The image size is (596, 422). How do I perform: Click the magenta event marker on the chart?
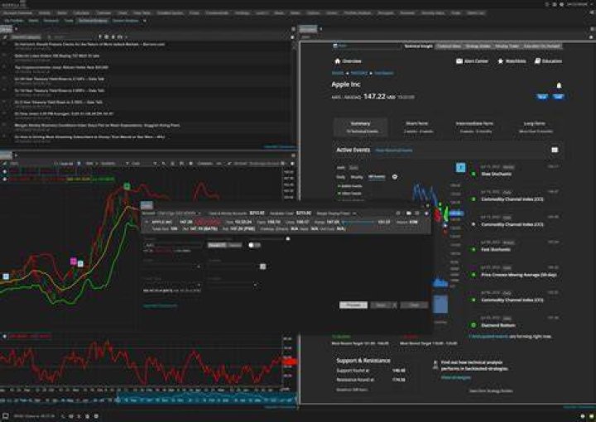(x=74, y=261)
